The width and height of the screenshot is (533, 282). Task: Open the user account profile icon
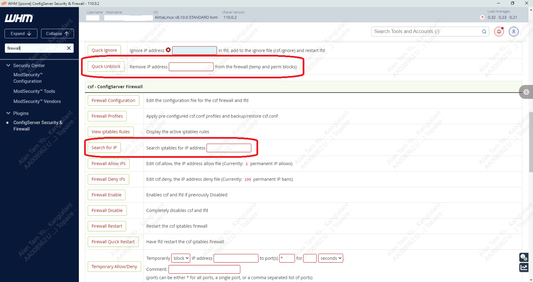pos(514,32)
